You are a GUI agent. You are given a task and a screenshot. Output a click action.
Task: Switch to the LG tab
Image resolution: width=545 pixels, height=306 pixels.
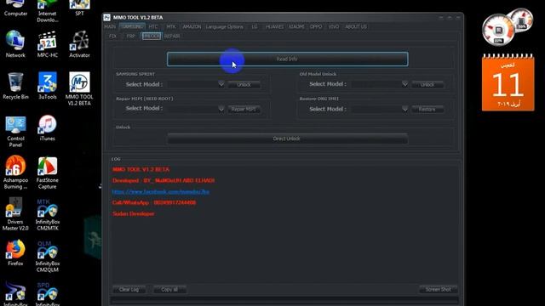click(x=255, y=26)
